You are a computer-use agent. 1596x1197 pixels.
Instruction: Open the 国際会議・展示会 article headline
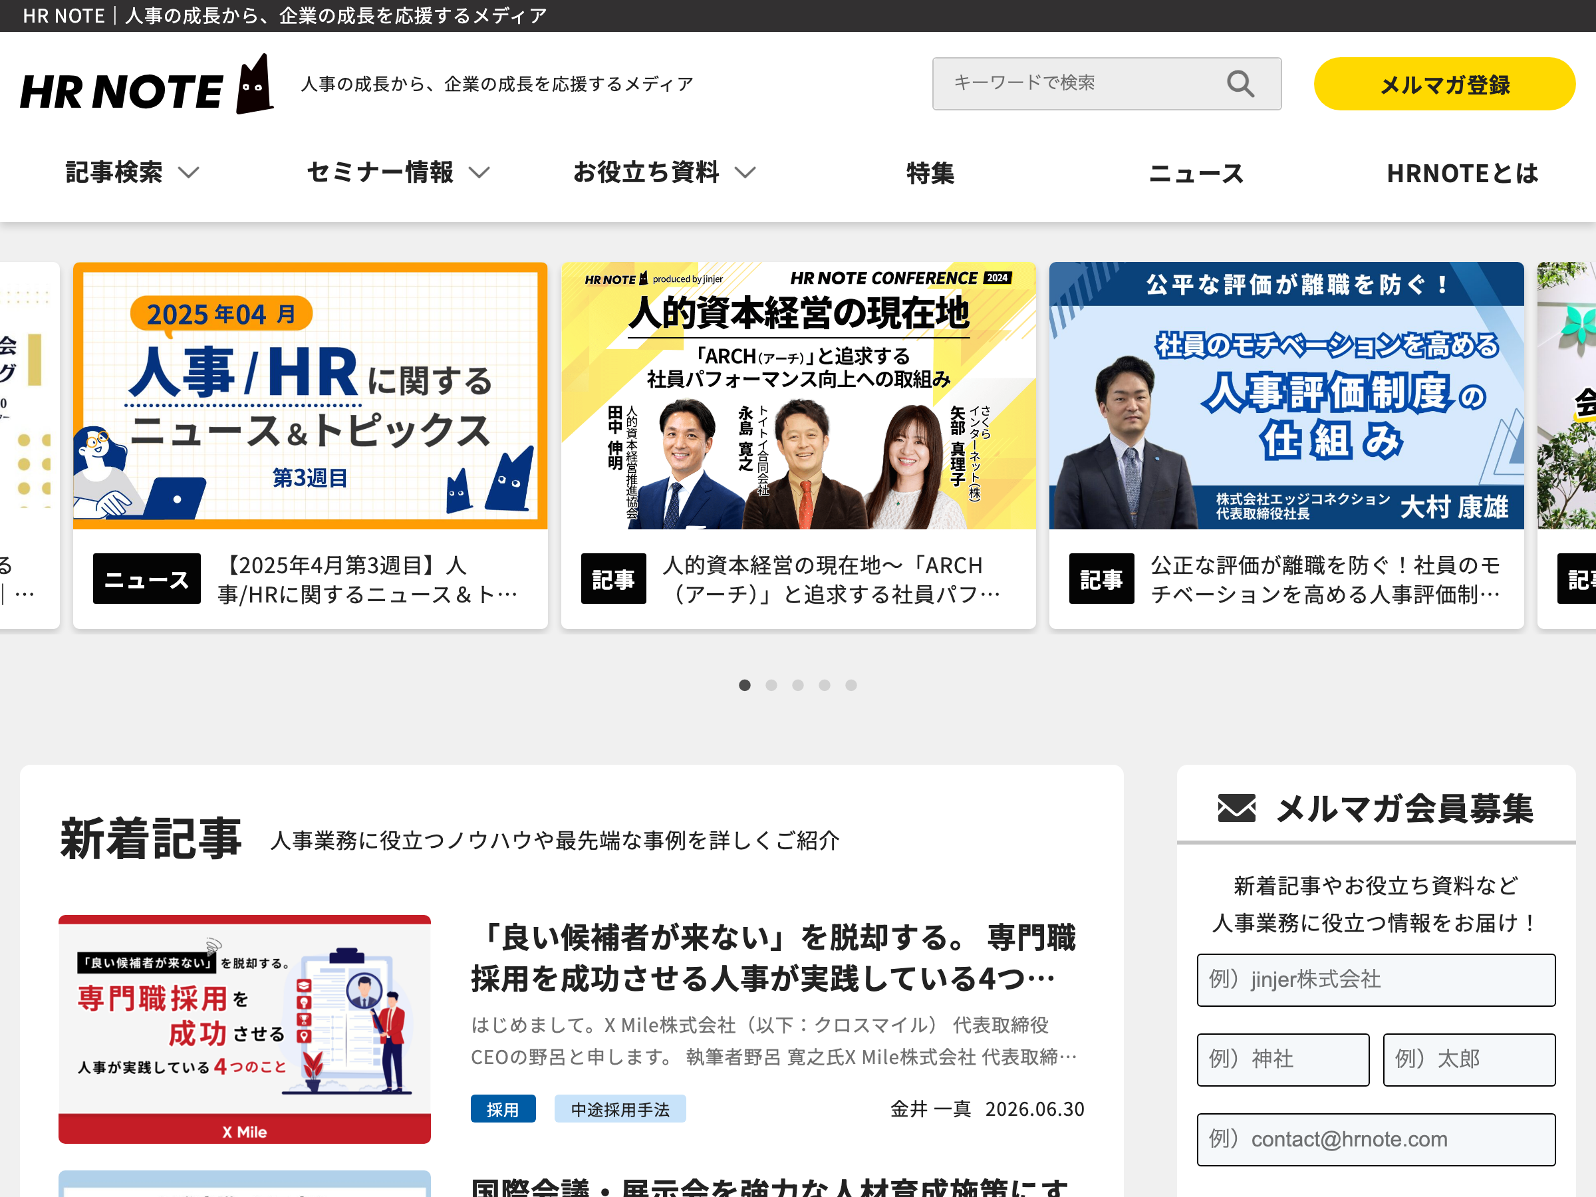[x=769, y=1186]
